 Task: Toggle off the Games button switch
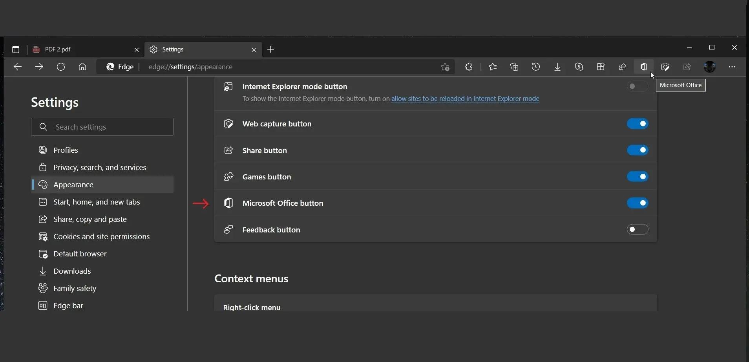pyautogui.click(x=638, y=177)
